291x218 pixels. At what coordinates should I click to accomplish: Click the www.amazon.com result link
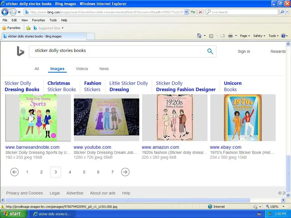161,147
